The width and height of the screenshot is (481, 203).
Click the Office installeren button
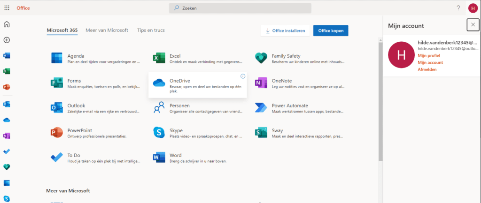(x=285, y=30)
